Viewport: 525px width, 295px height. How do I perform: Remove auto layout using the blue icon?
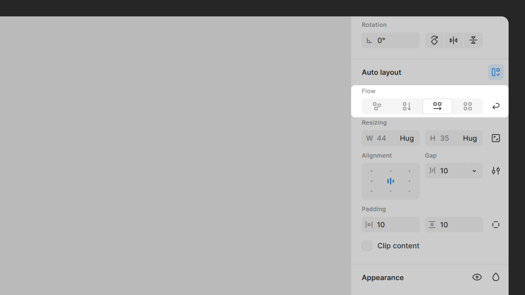tap(495, 72)
